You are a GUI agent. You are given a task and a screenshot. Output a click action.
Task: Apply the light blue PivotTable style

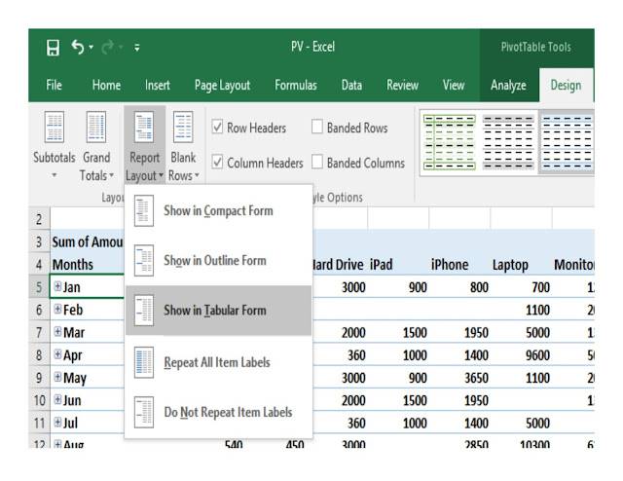click(567, 142)
